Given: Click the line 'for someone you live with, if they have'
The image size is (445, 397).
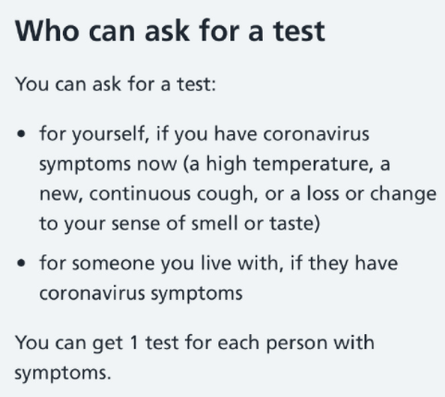Looking at the screenshot, I should click(x=218, y=264).
